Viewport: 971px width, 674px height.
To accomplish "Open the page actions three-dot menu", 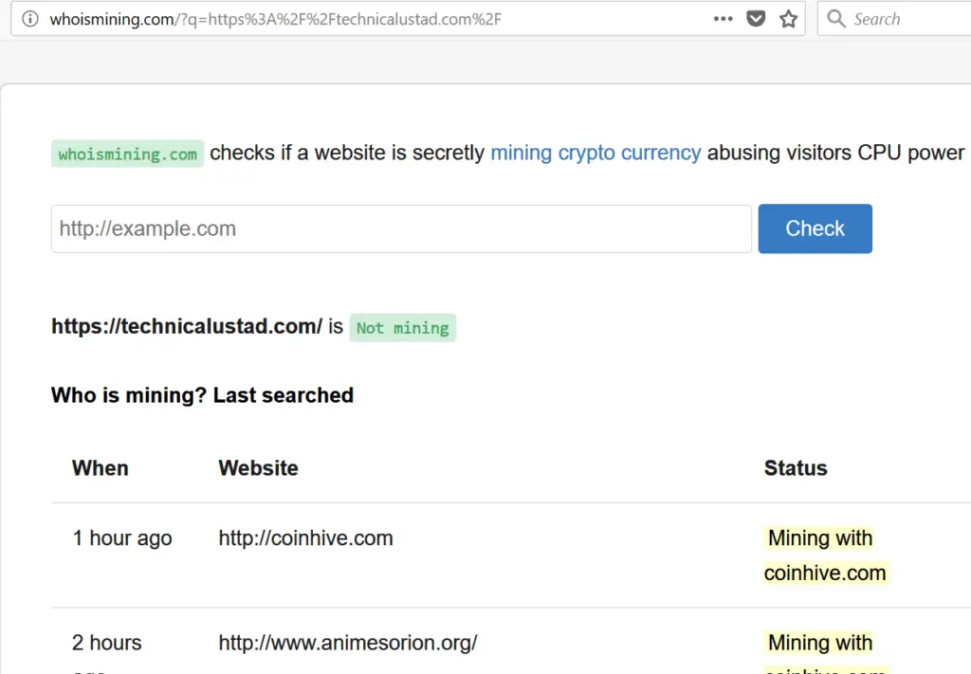I will point(723,18).
